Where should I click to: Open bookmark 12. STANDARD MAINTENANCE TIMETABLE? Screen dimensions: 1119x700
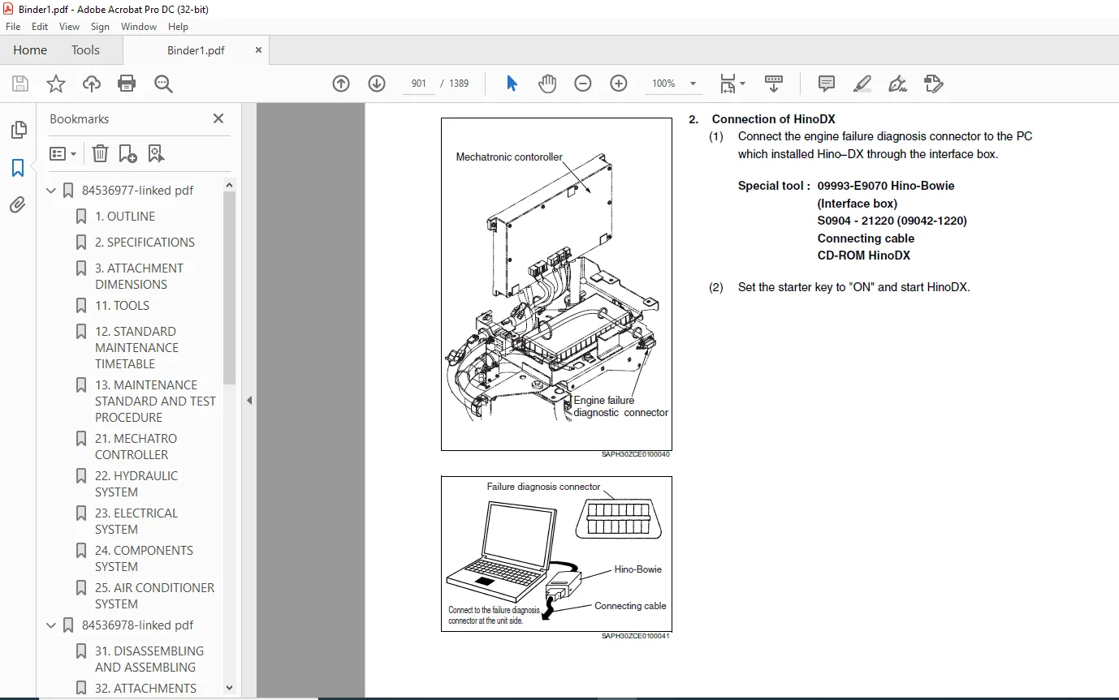tap(136, 348)
